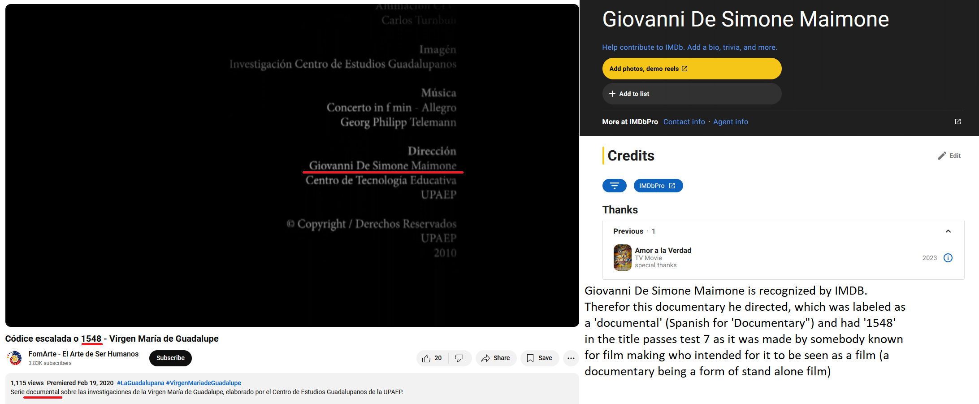Open the #VirgenMariadeGuadalupe hashtag
The image size is (979, 404).
[x=204, y=383]
